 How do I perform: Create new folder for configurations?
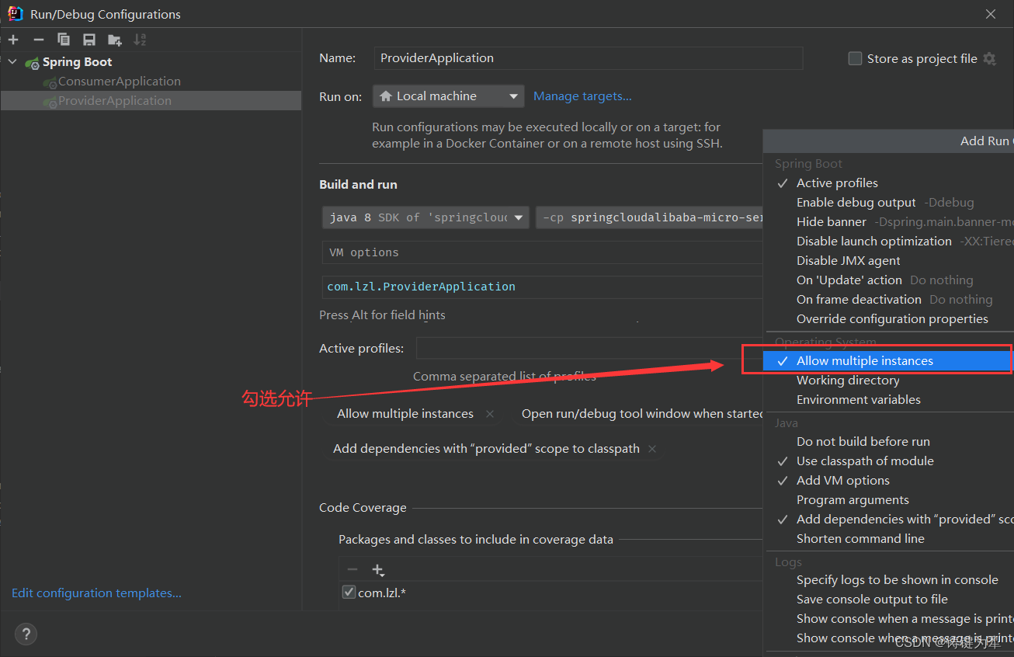click(x=114, y=40)
